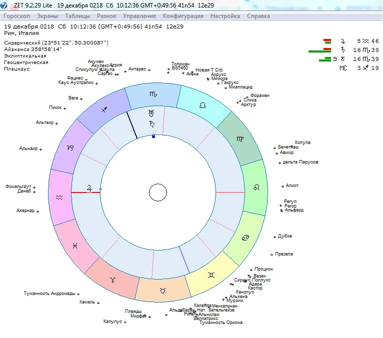This screenshot has height=338, width=383.
Task: Select the Aquarius sign glyph on the zodiac ring
Action: [59, 197]
